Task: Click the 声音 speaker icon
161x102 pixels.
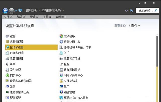Action: coord(8,64)
